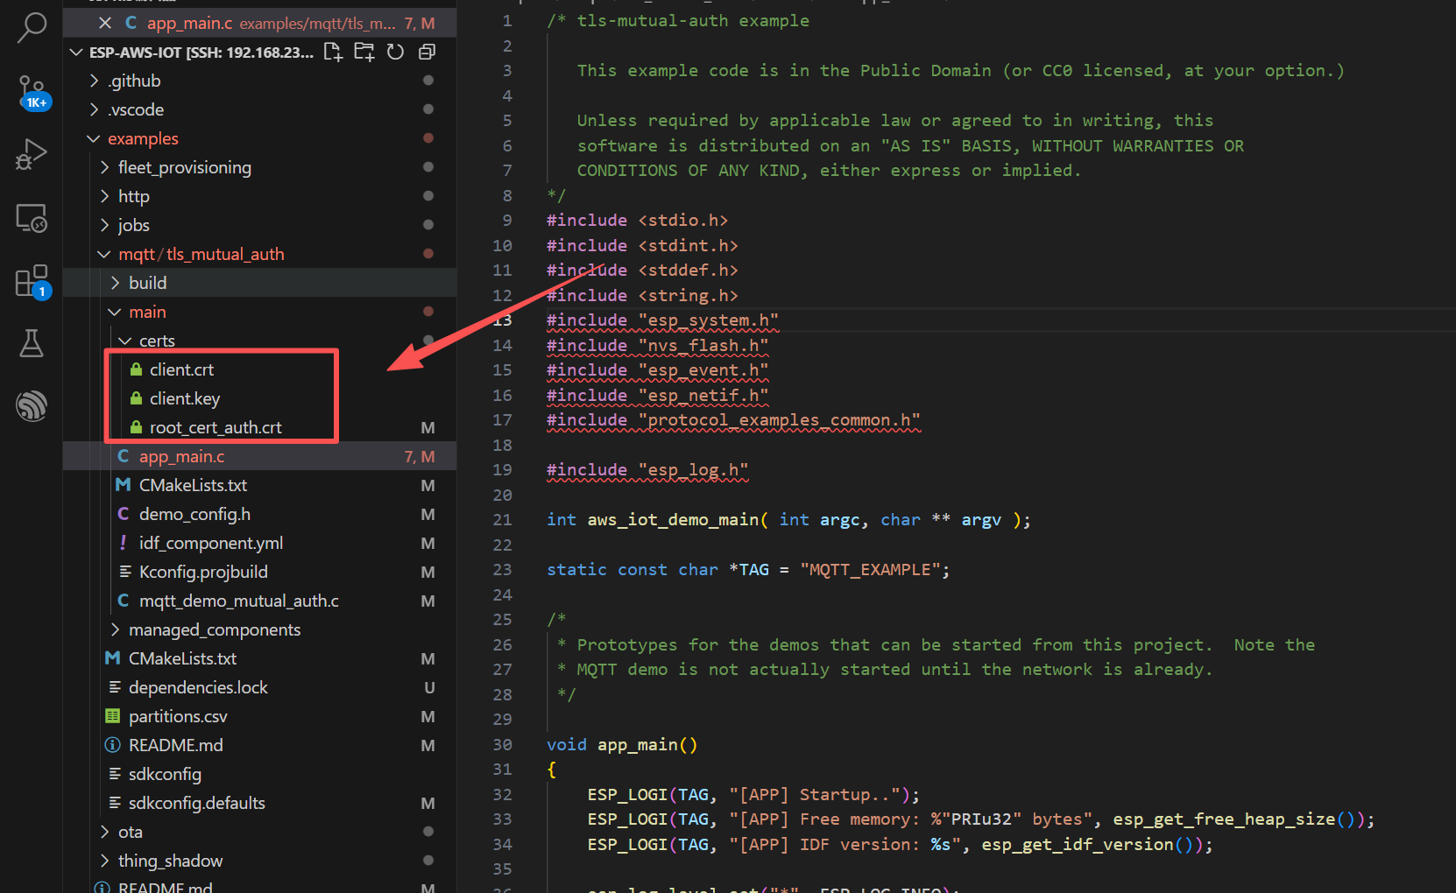Image resolution: width=1456 pixels, height=893 pixels.
Task: Expand the fleet_provisioning folder
Action: click(x=105, y=167)
